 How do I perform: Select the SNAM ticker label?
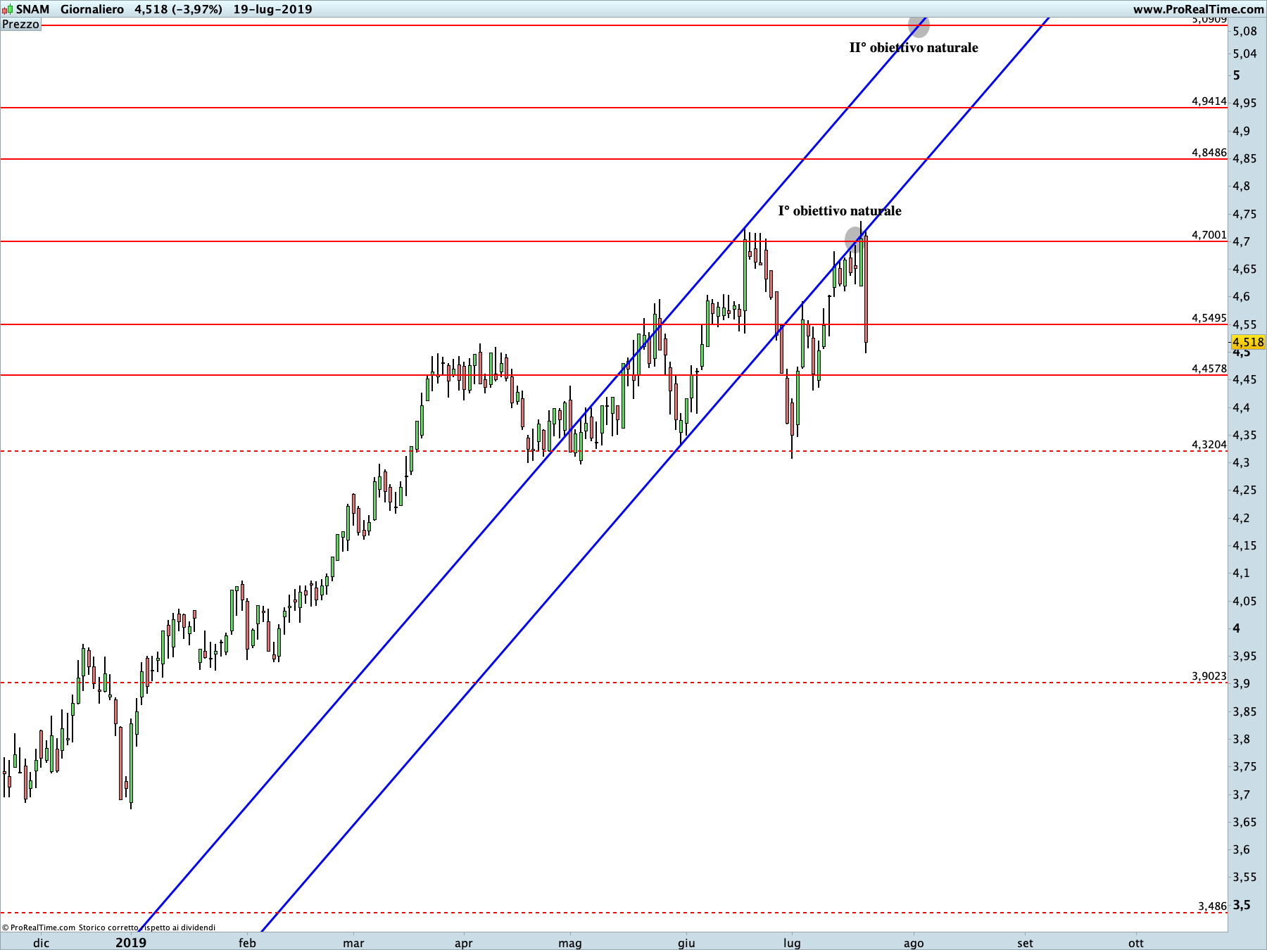pyautogui.click(x=32, y=9)
